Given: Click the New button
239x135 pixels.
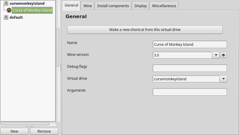Looking at the screenshot, I should [x=14, y=131].
